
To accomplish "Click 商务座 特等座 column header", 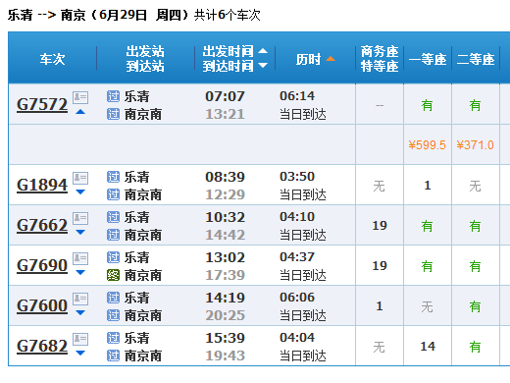I will (380, 59).
